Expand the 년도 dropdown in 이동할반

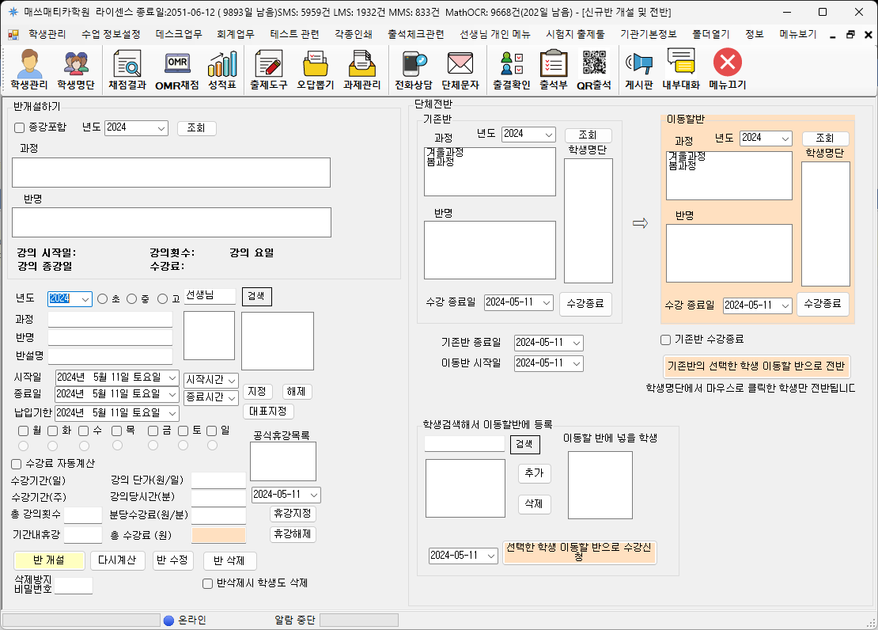coord(785,139)
